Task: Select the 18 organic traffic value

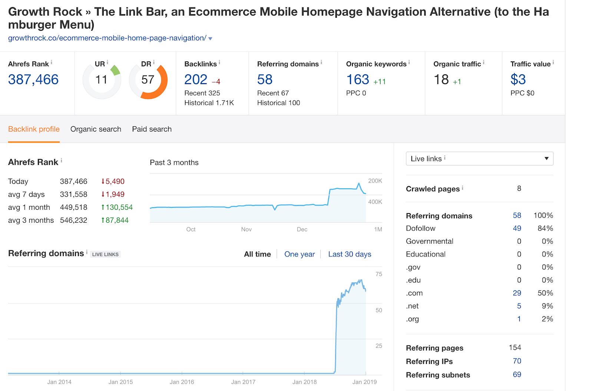Action: [x=441, y=80]
